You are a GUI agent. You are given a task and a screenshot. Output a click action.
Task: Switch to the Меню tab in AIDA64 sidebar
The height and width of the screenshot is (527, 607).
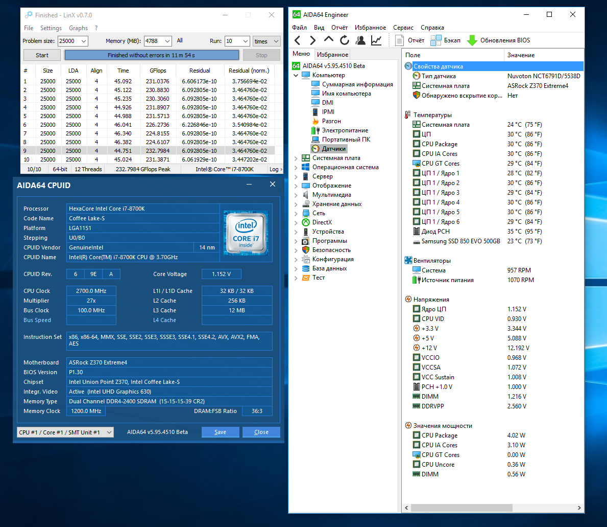click(301, 54)
